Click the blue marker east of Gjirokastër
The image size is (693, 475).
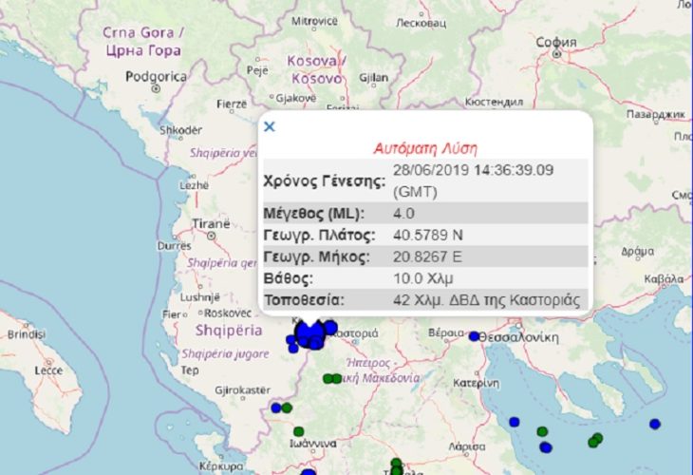click(276, 408)
